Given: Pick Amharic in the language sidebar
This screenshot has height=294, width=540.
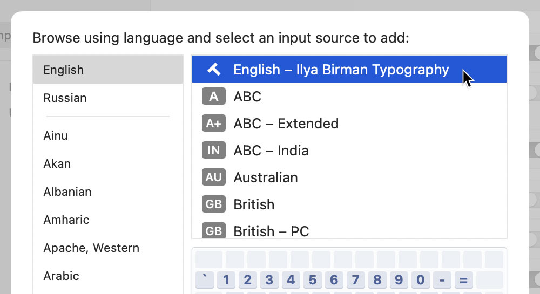Looking at the screenshot, I should [x=66, y=220].
